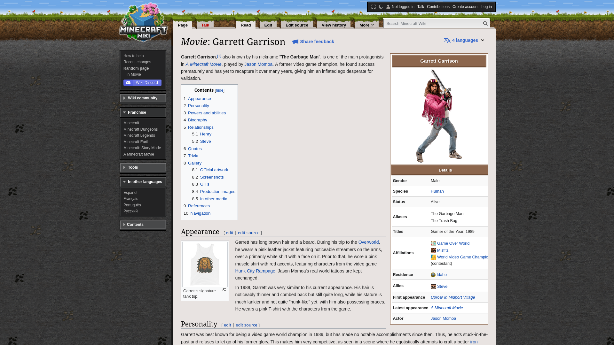614x345 pixels.
Task: Click reference footnote [1]
Action: [x=219, y=56]
